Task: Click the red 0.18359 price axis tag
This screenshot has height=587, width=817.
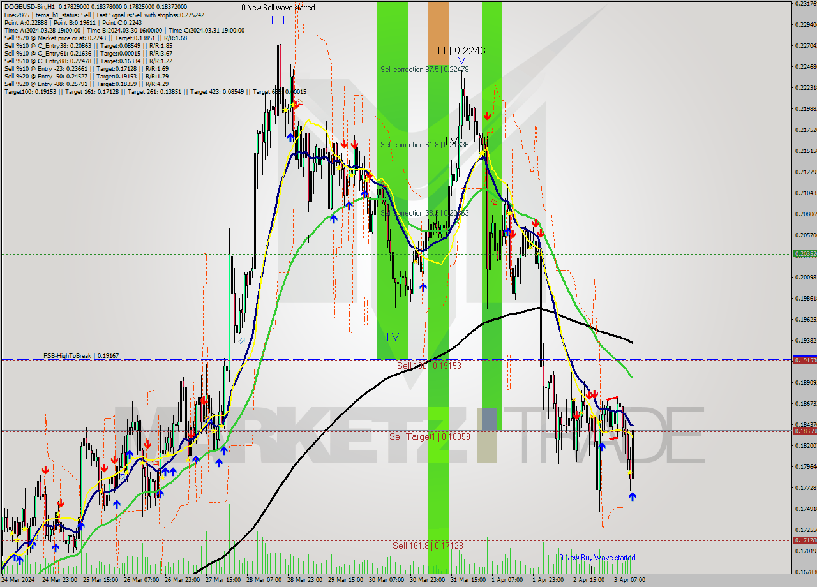Action: pyautogui.click(x=804, y=431)
